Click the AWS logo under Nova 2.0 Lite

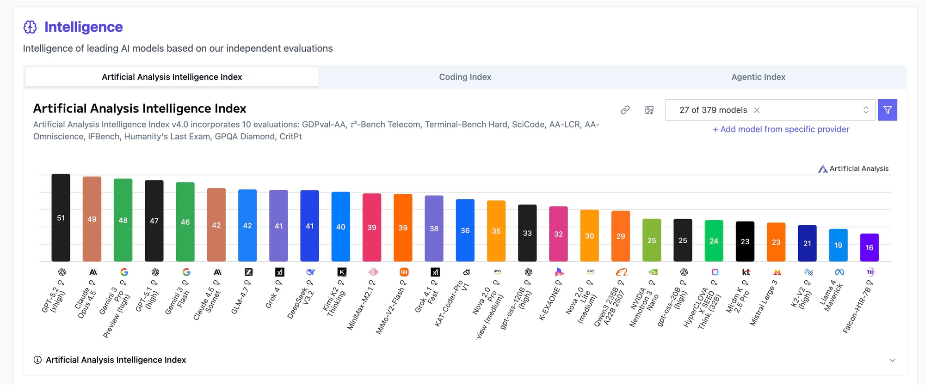tap(591, 272)
